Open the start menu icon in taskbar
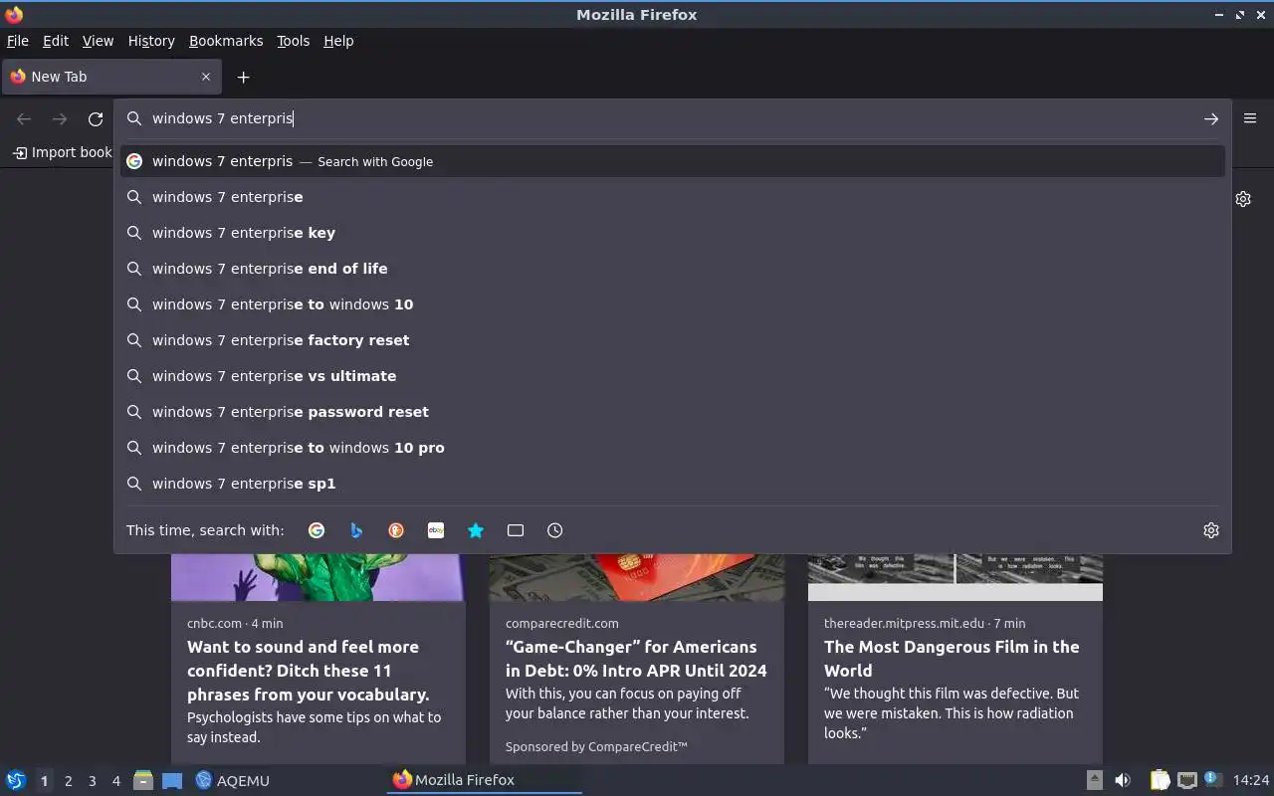 (15, 780)
